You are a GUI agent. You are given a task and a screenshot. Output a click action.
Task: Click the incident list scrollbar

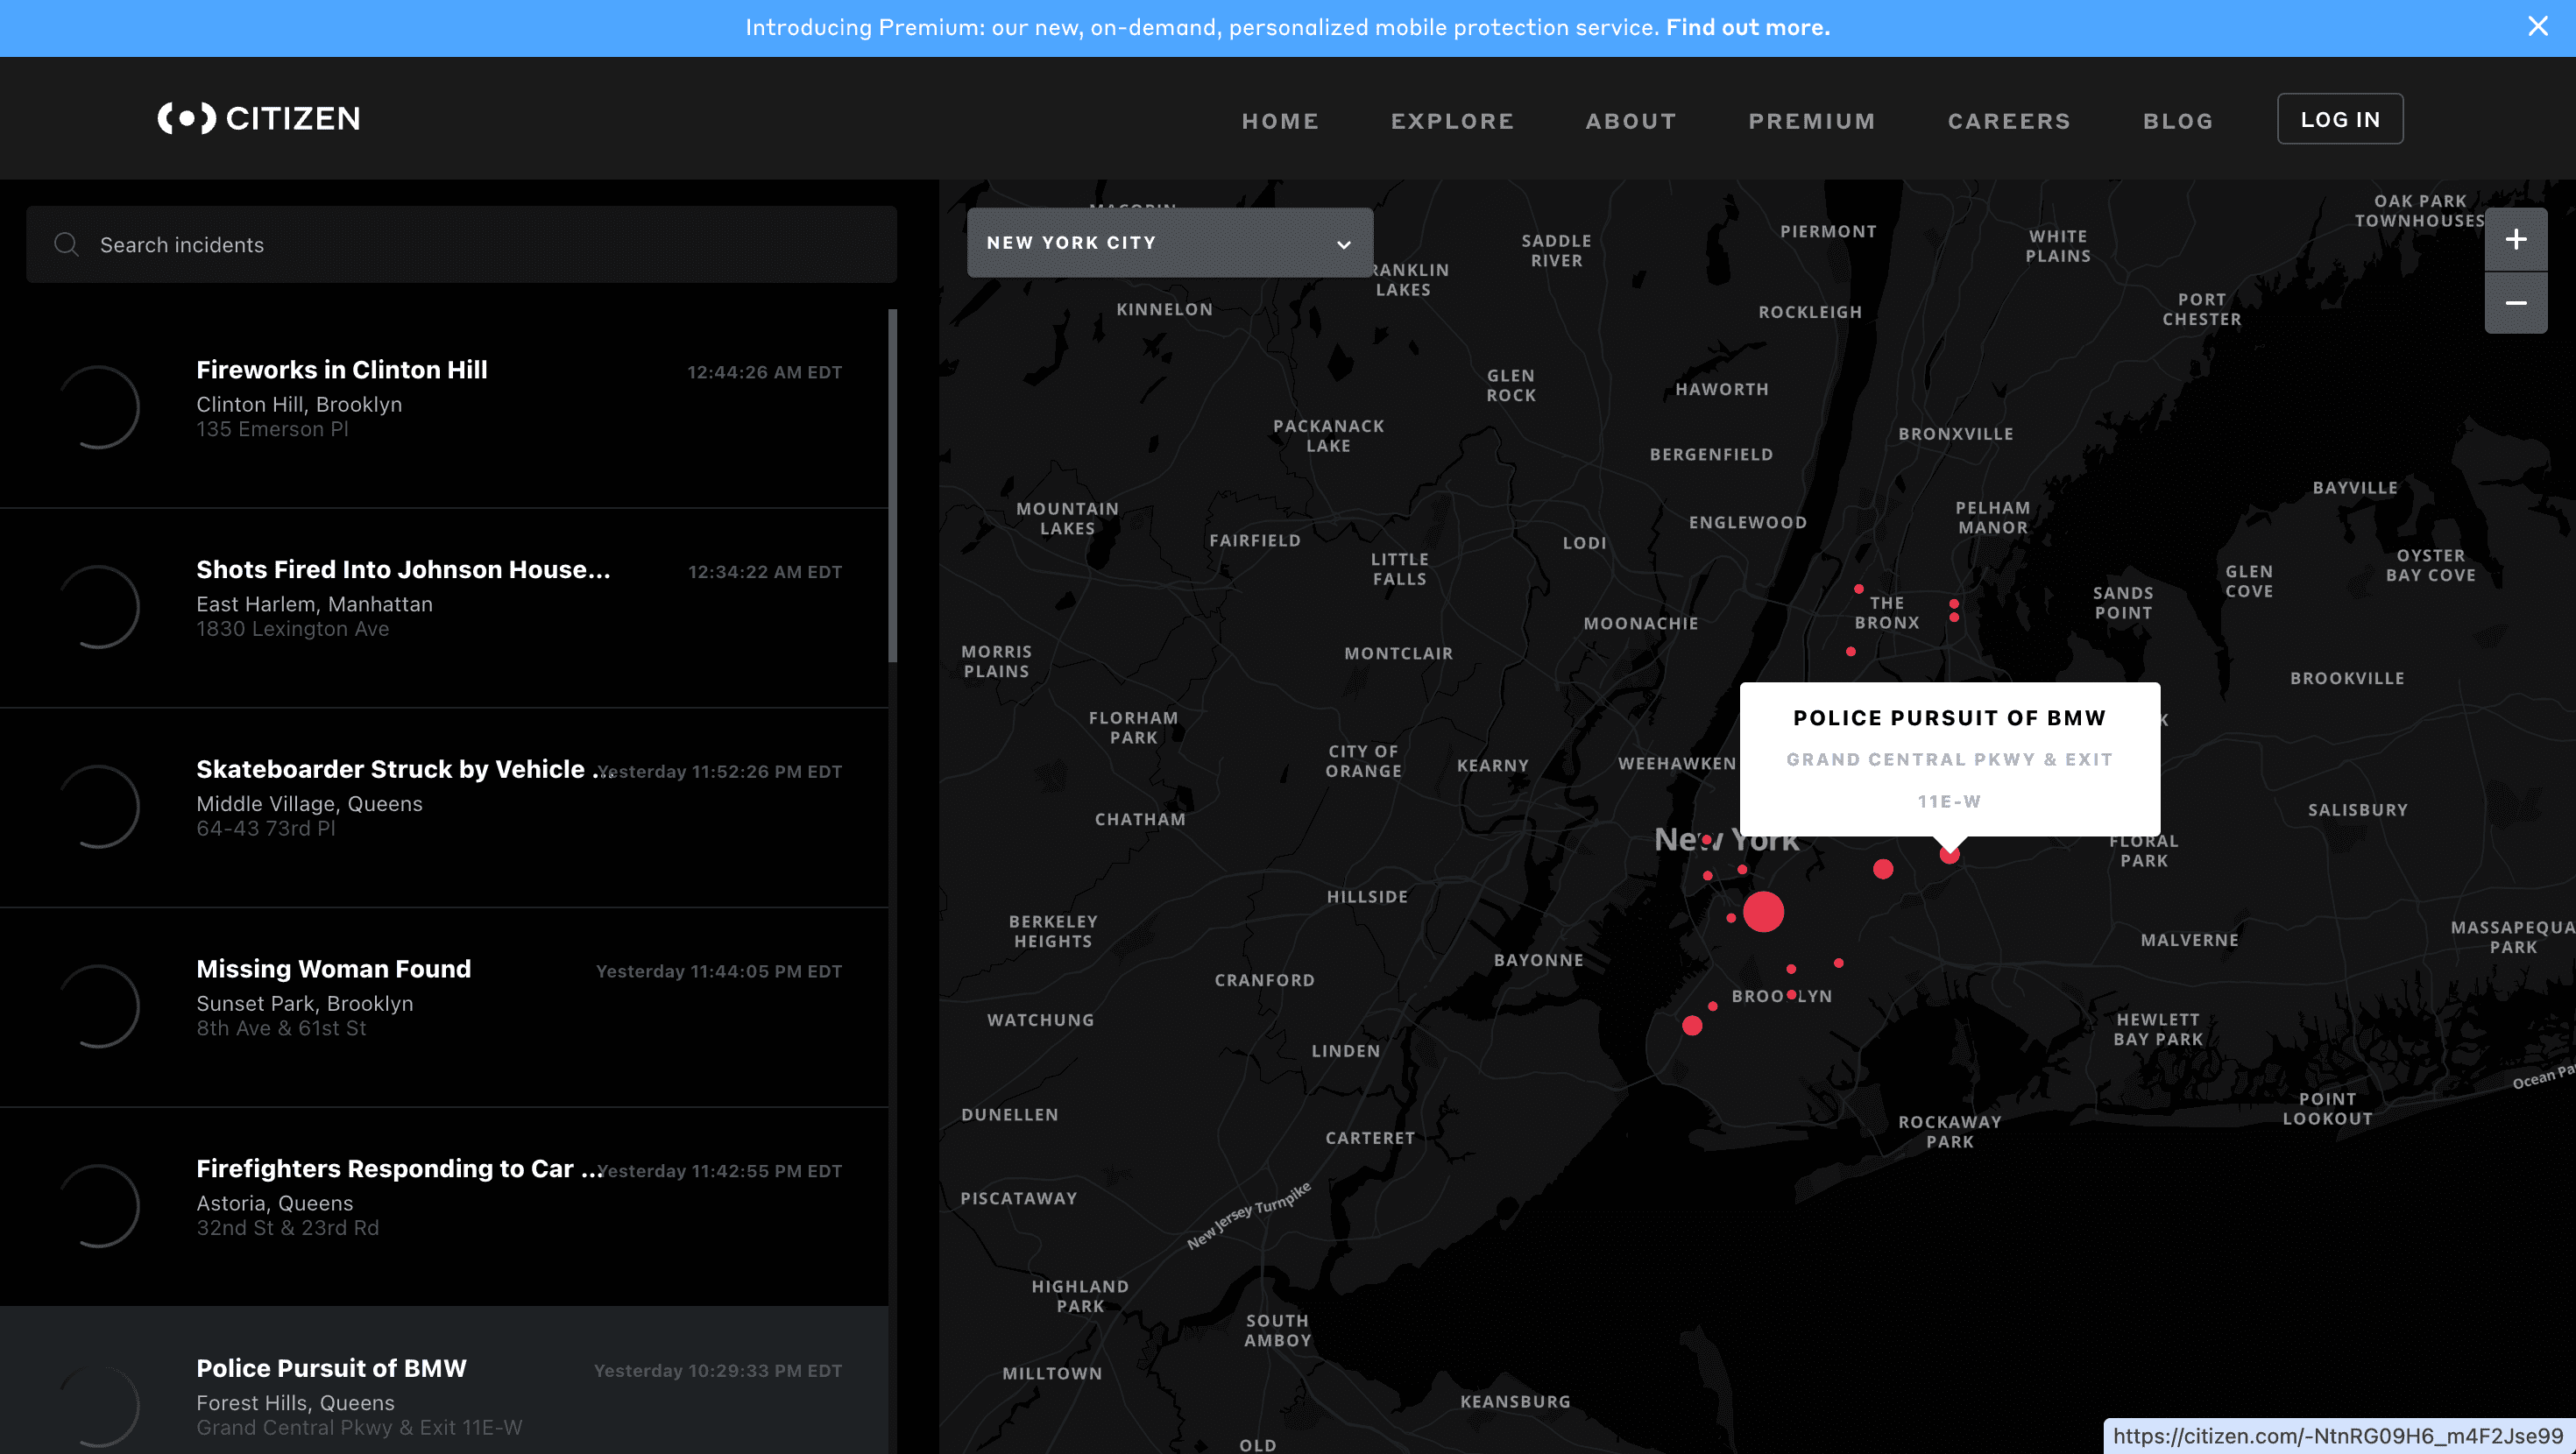pos(892,486)
